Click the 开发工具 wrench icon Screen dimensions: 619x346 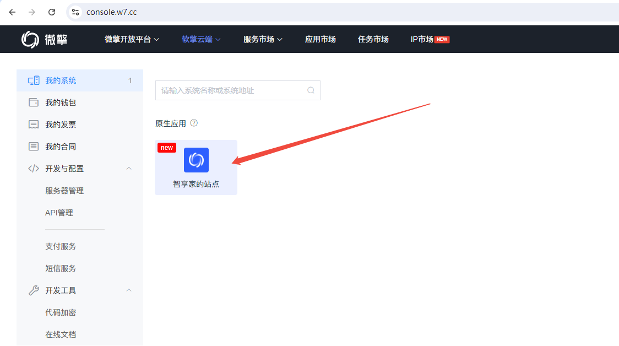click(x=34, y=290)
